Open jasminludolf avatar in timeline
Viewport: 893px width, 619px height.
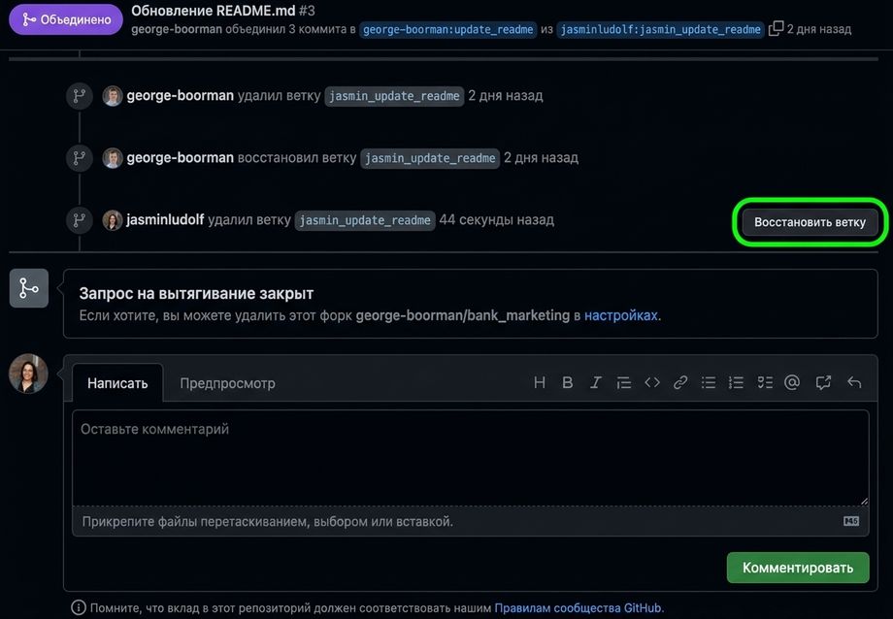click(113, 220)
